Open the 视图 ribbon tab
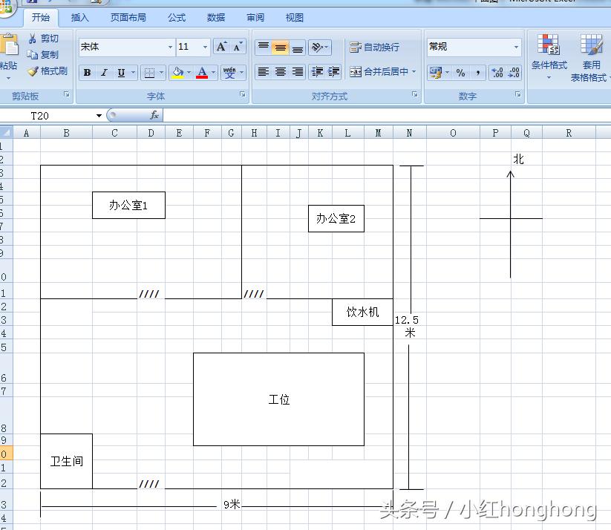This screenshot has height=530, width=611. click(x=294, y=18)
